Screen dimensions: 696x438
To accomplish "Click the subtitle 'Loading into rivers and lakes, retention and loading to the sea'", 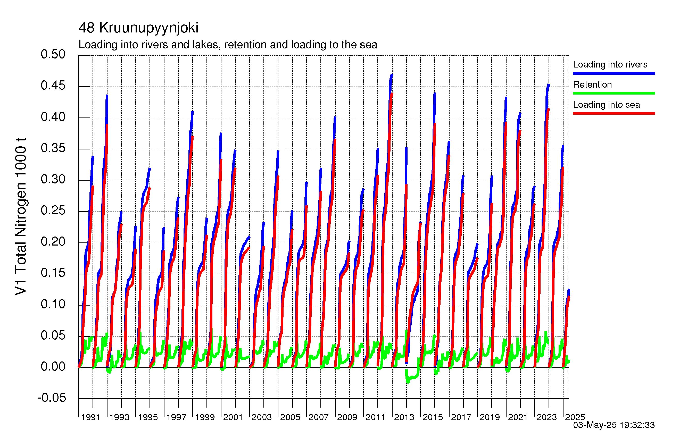I will [228, 45].
